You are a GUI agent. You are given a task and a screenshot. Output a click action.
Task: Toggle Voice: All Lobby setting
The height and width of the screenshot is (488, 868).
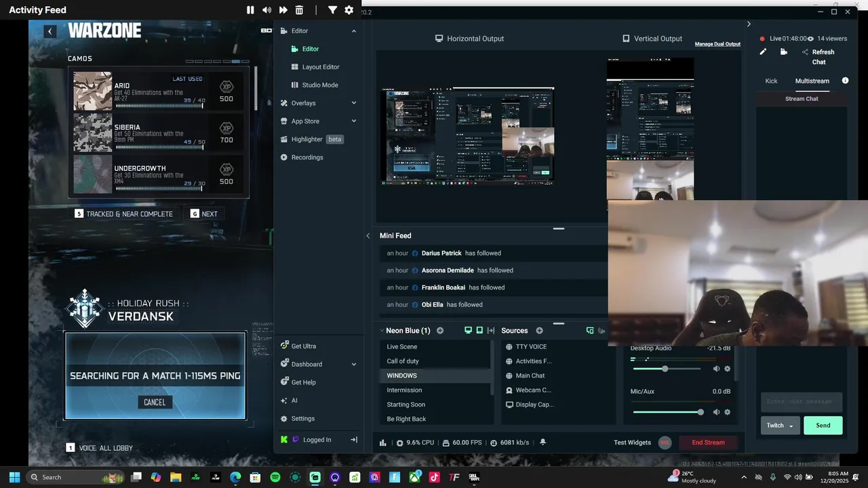coord(99,448)
